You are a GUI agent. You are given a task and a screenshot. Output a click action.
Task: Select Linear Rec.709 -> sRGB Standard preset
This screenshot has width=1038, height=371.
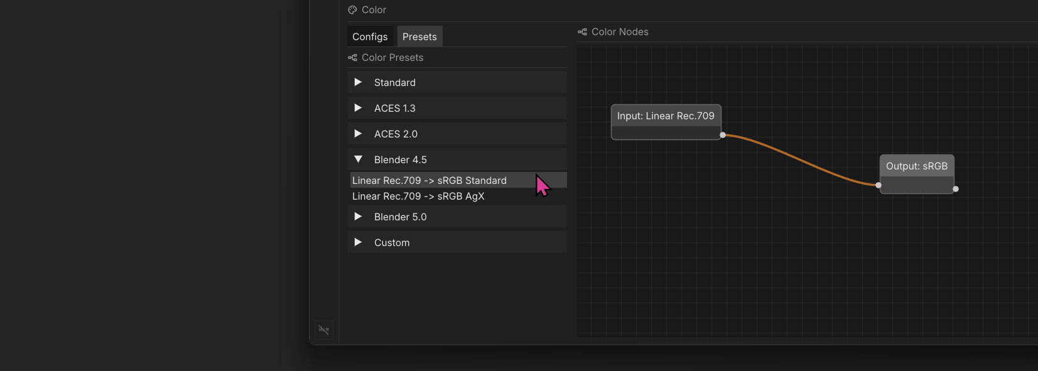click(430, 181)
